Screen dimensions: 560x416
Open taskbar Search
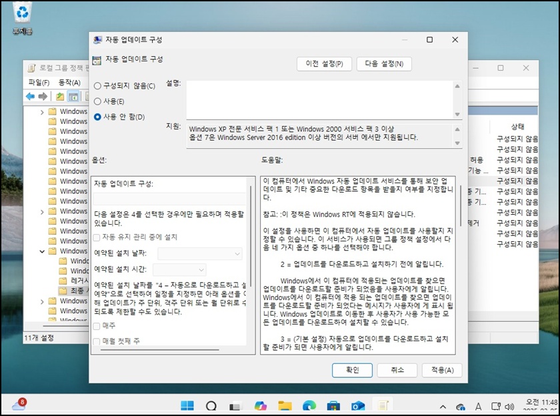point(211,406)
